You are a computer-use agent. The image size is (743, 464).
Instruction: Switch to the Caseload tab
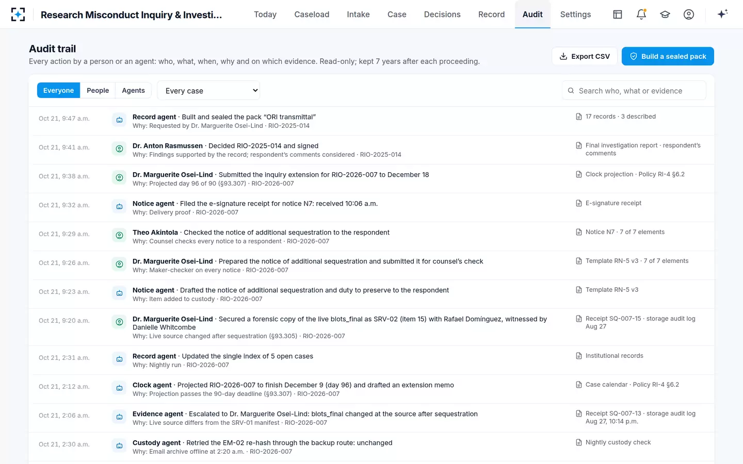tap(312, 14)
